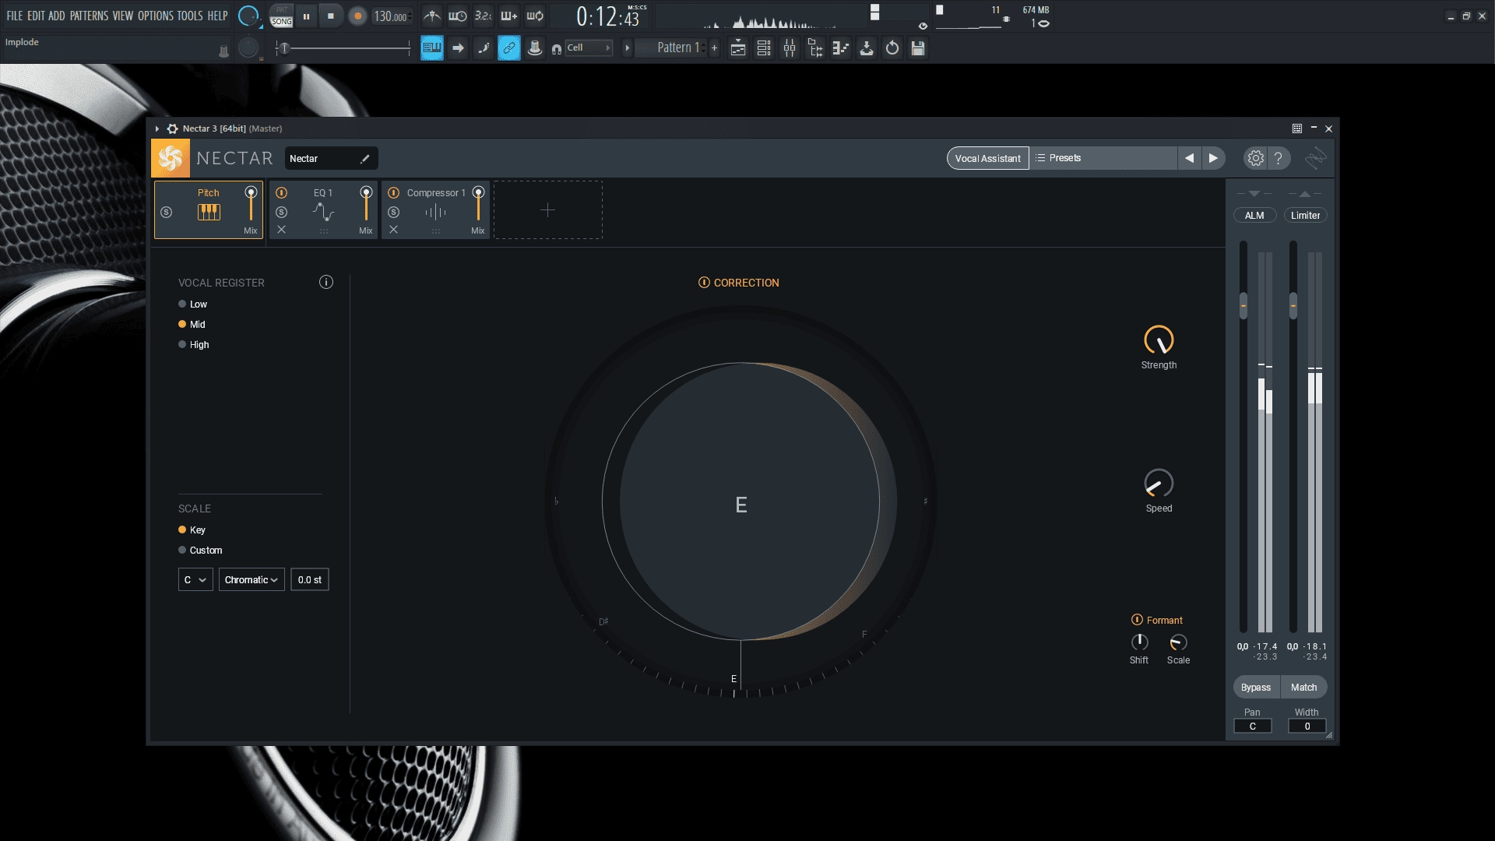Solo the Pitch module
This screenshot has width=1495, height=841.
[x=166, y=212]
